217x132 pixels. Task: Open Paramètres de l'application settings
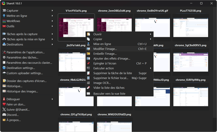pyautogui.click(x=26, y=52)
